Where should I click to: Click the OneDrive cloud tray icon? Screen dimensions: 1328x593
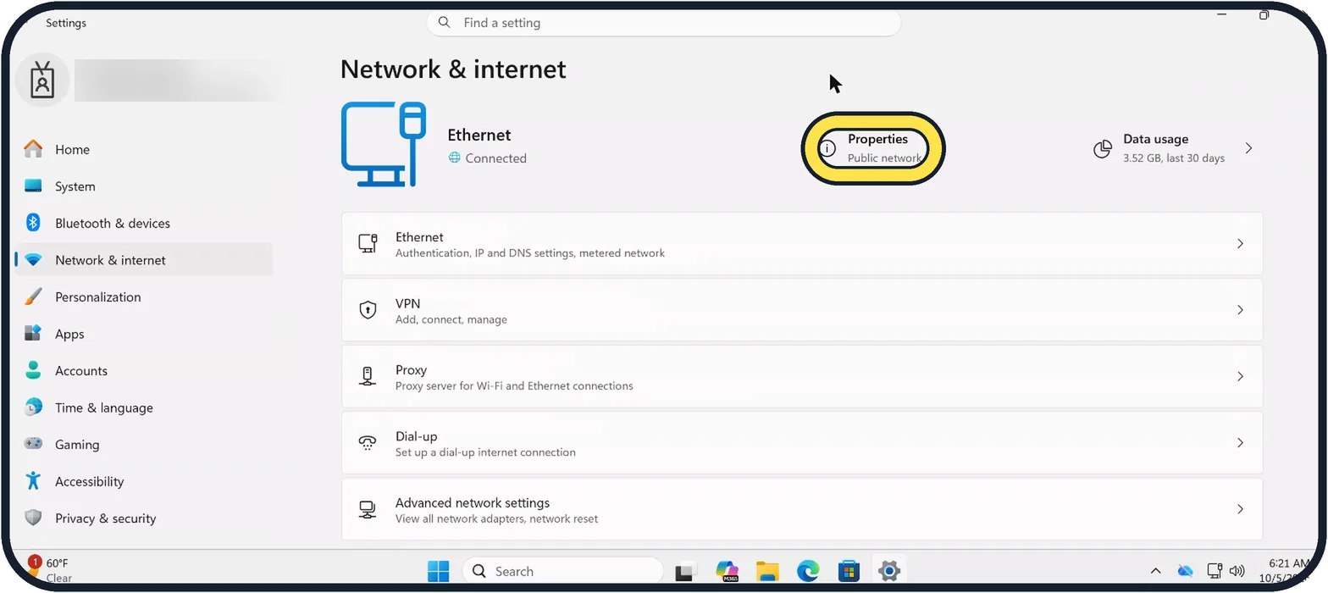click(x=1186, y=571)
